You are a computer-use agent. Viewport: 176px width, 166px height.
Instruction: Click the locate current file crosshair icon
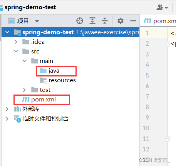80,21
